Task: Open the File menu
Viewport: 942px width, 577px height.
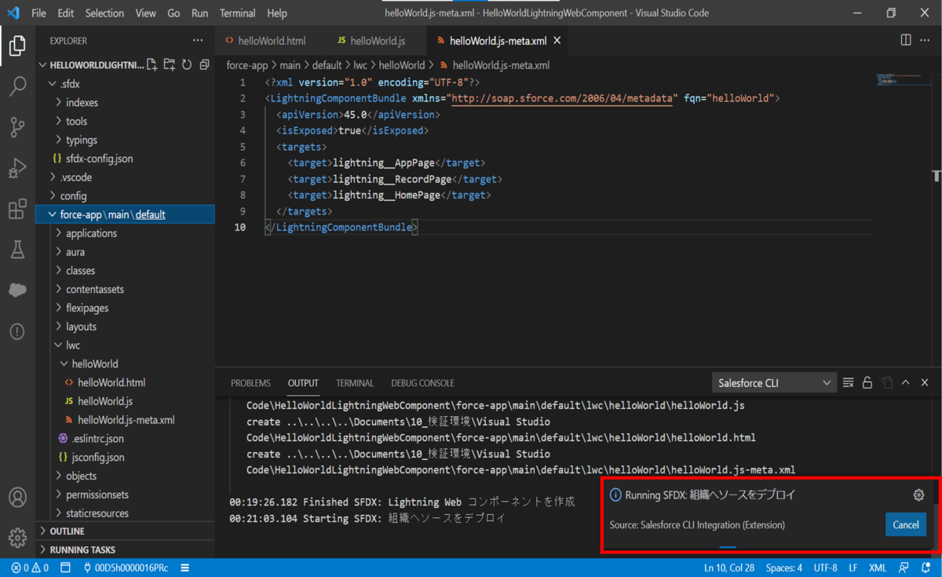Action: (38, 13)
